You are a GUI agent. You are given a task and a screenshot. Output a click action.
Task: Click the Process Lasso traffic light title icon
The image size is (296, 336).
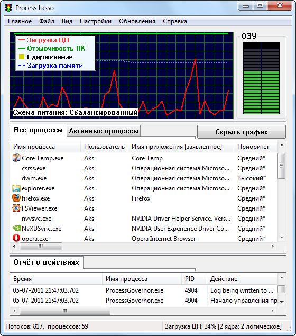tap(9, 8)
